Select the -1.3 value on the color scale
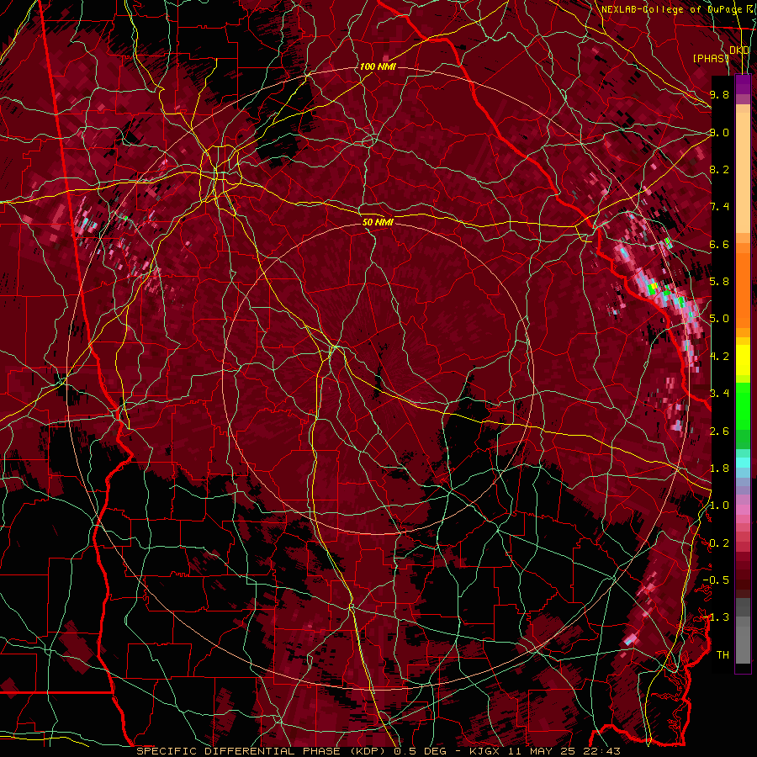This screenshot has width=757, height=757. [716, 617]
